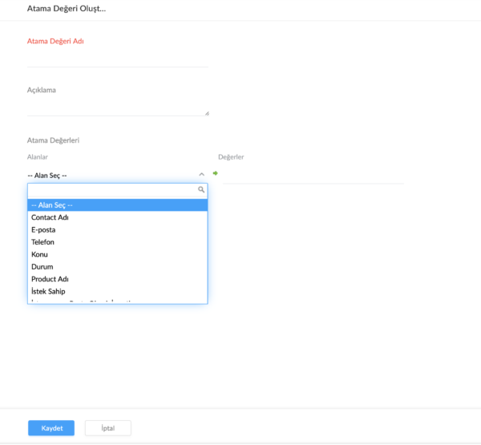The height and width of the screenshot is (445, 481).
Task: Click the '-- Alan Seç --' combo box
Action: click(112, 175)
